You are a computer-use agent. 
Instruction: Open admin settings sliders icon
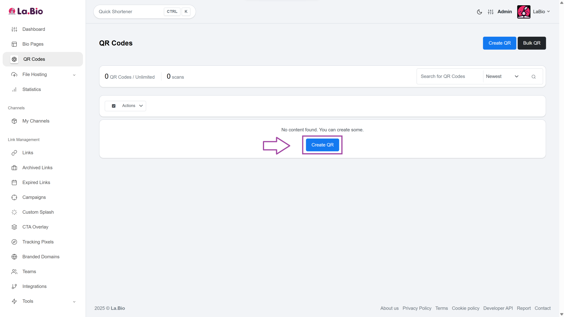pos(491,12)
